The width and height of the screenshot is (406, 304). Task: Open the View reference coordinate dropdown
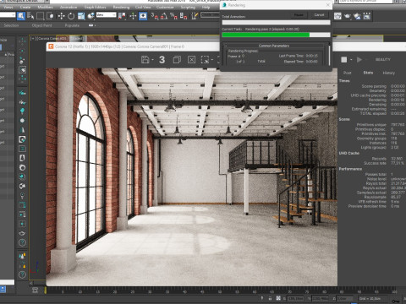(106, 15)
